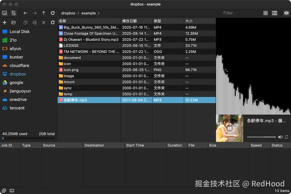This screenshot has height=194, width=291.
Task: Click the rename icon in the toolbar
Action: point(34,22)
